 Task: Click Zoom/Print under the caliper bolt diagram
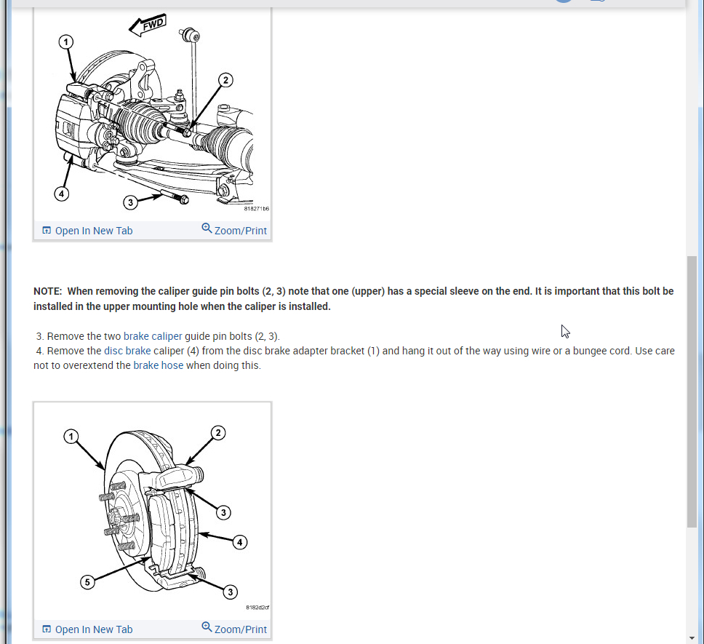click(x=234, y=230)
